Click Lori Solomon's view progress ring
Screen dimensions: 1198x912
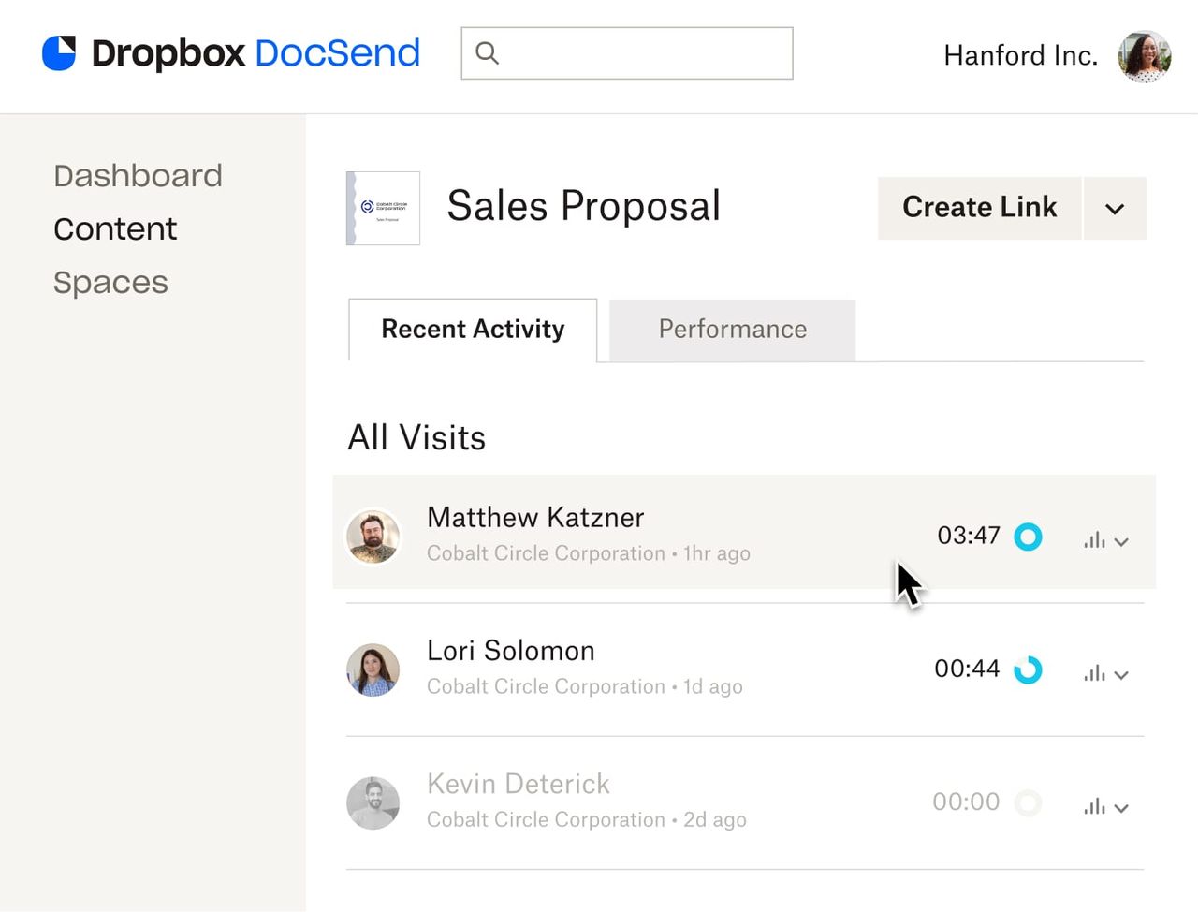pyautogui.click(x=1028, y=669)
